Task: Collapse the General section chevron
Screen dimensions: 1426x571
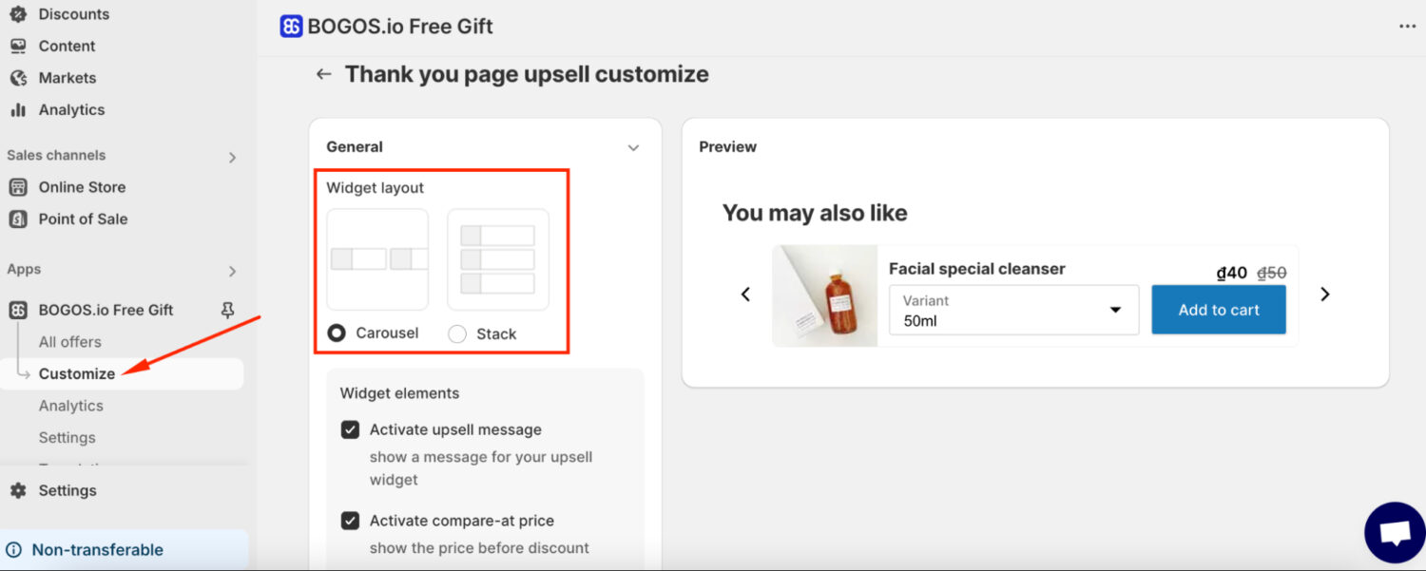Action: pos(634,147)
